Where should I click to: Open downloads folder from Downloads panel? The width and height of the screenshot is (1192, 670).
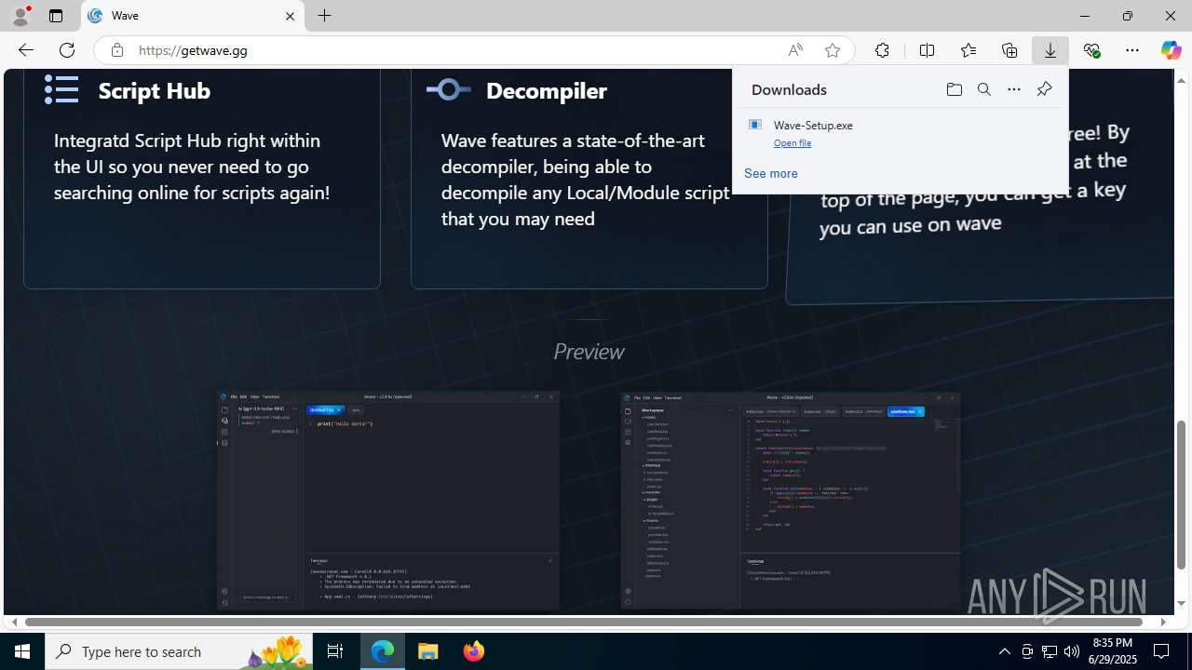pyautogui.click(x=954, y=89)
